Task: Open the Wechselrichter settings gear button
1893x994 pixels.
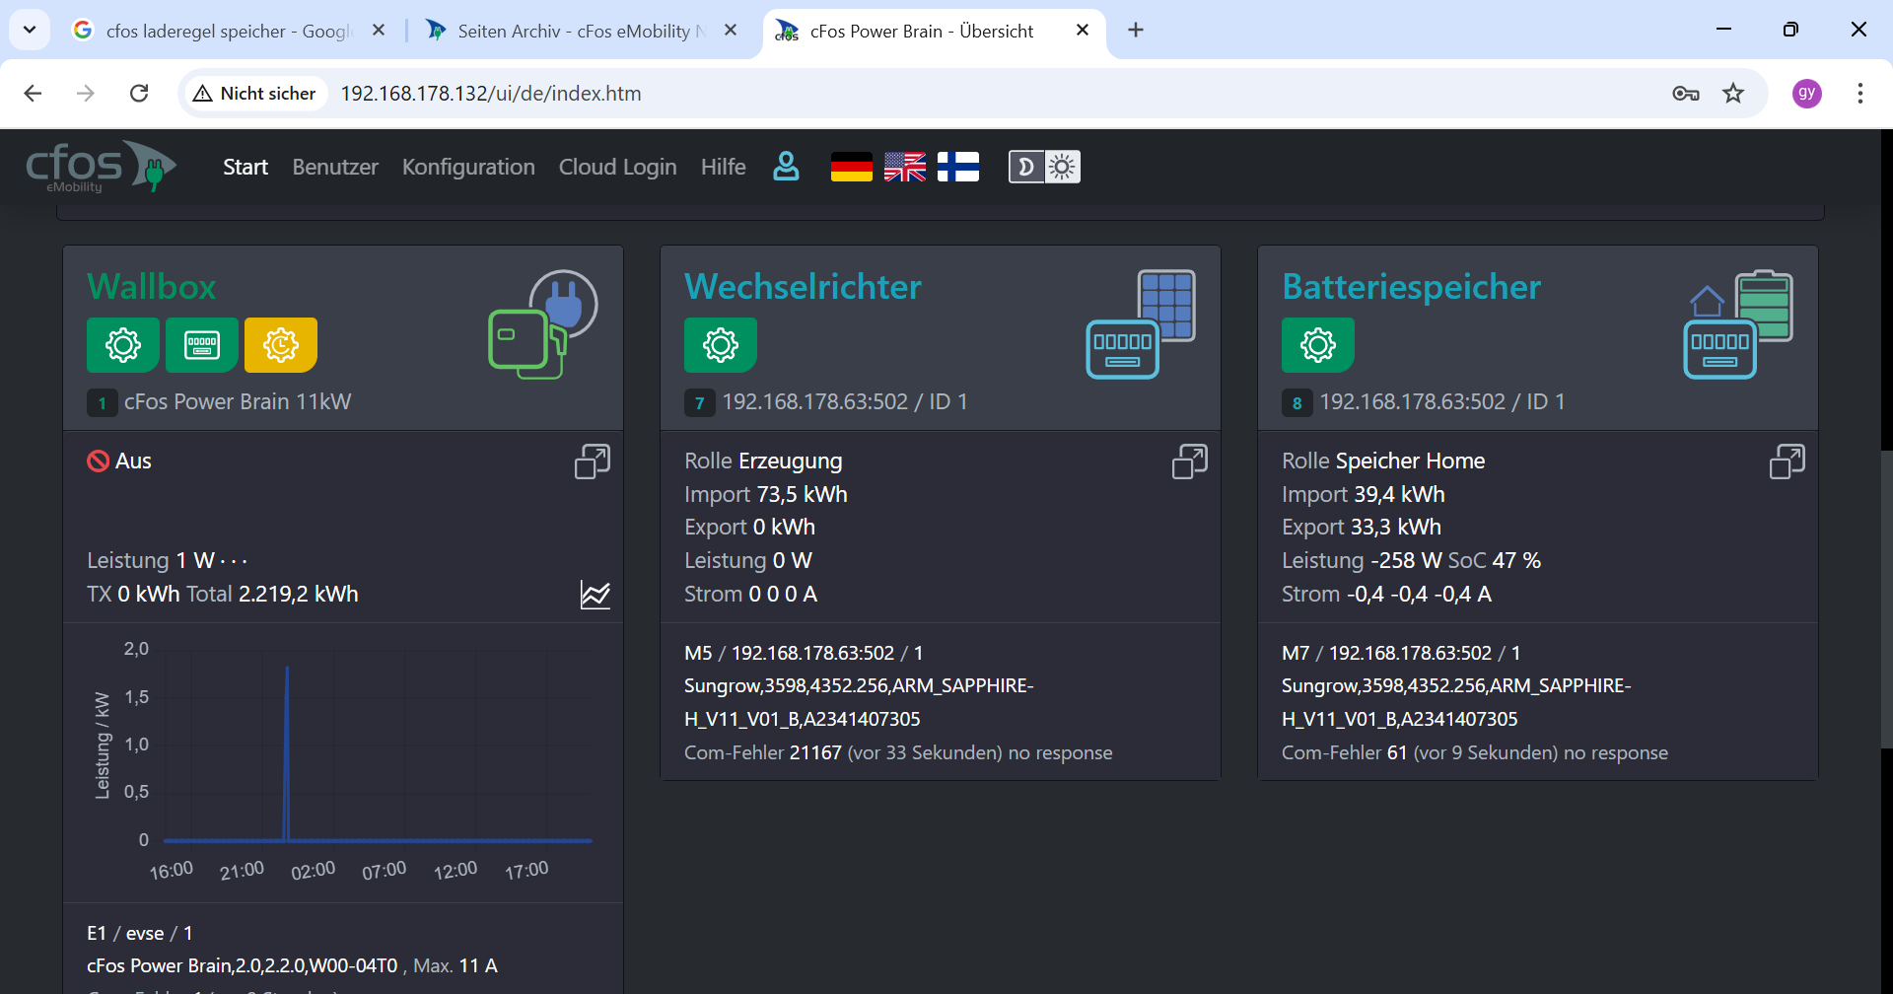Action: [721, 345]
